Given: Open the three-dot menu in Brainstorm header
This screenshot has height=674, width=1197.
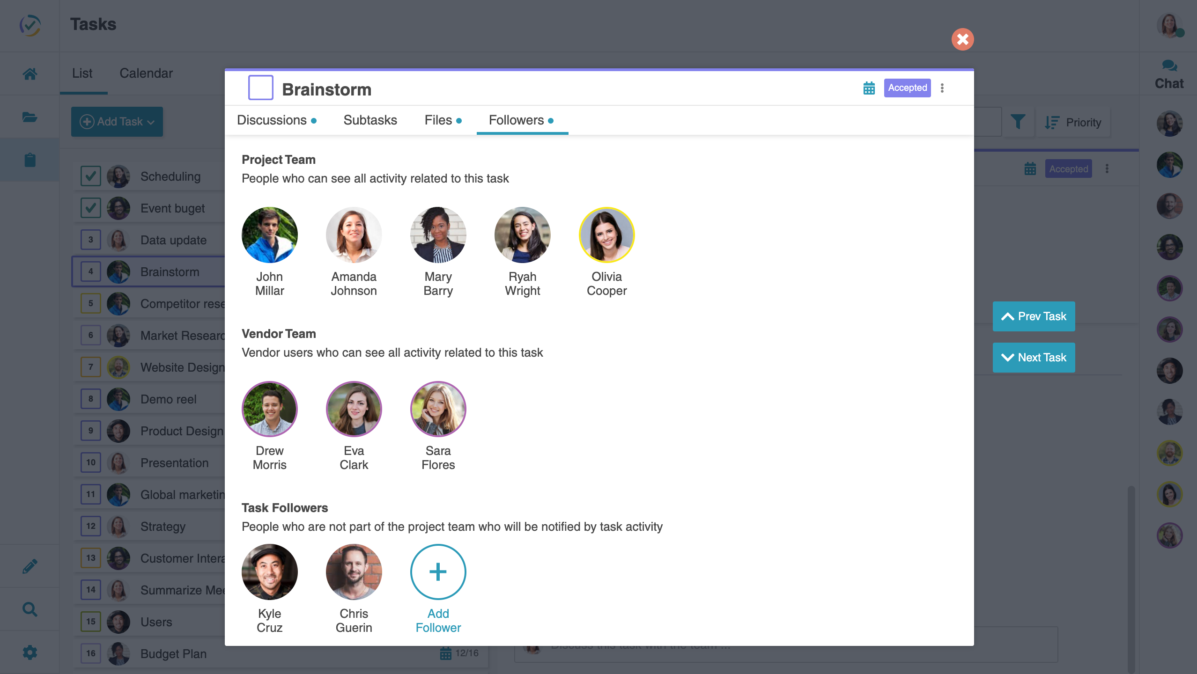Looking at the screenshot, I should pyautogui.click(x=942, y=88).
